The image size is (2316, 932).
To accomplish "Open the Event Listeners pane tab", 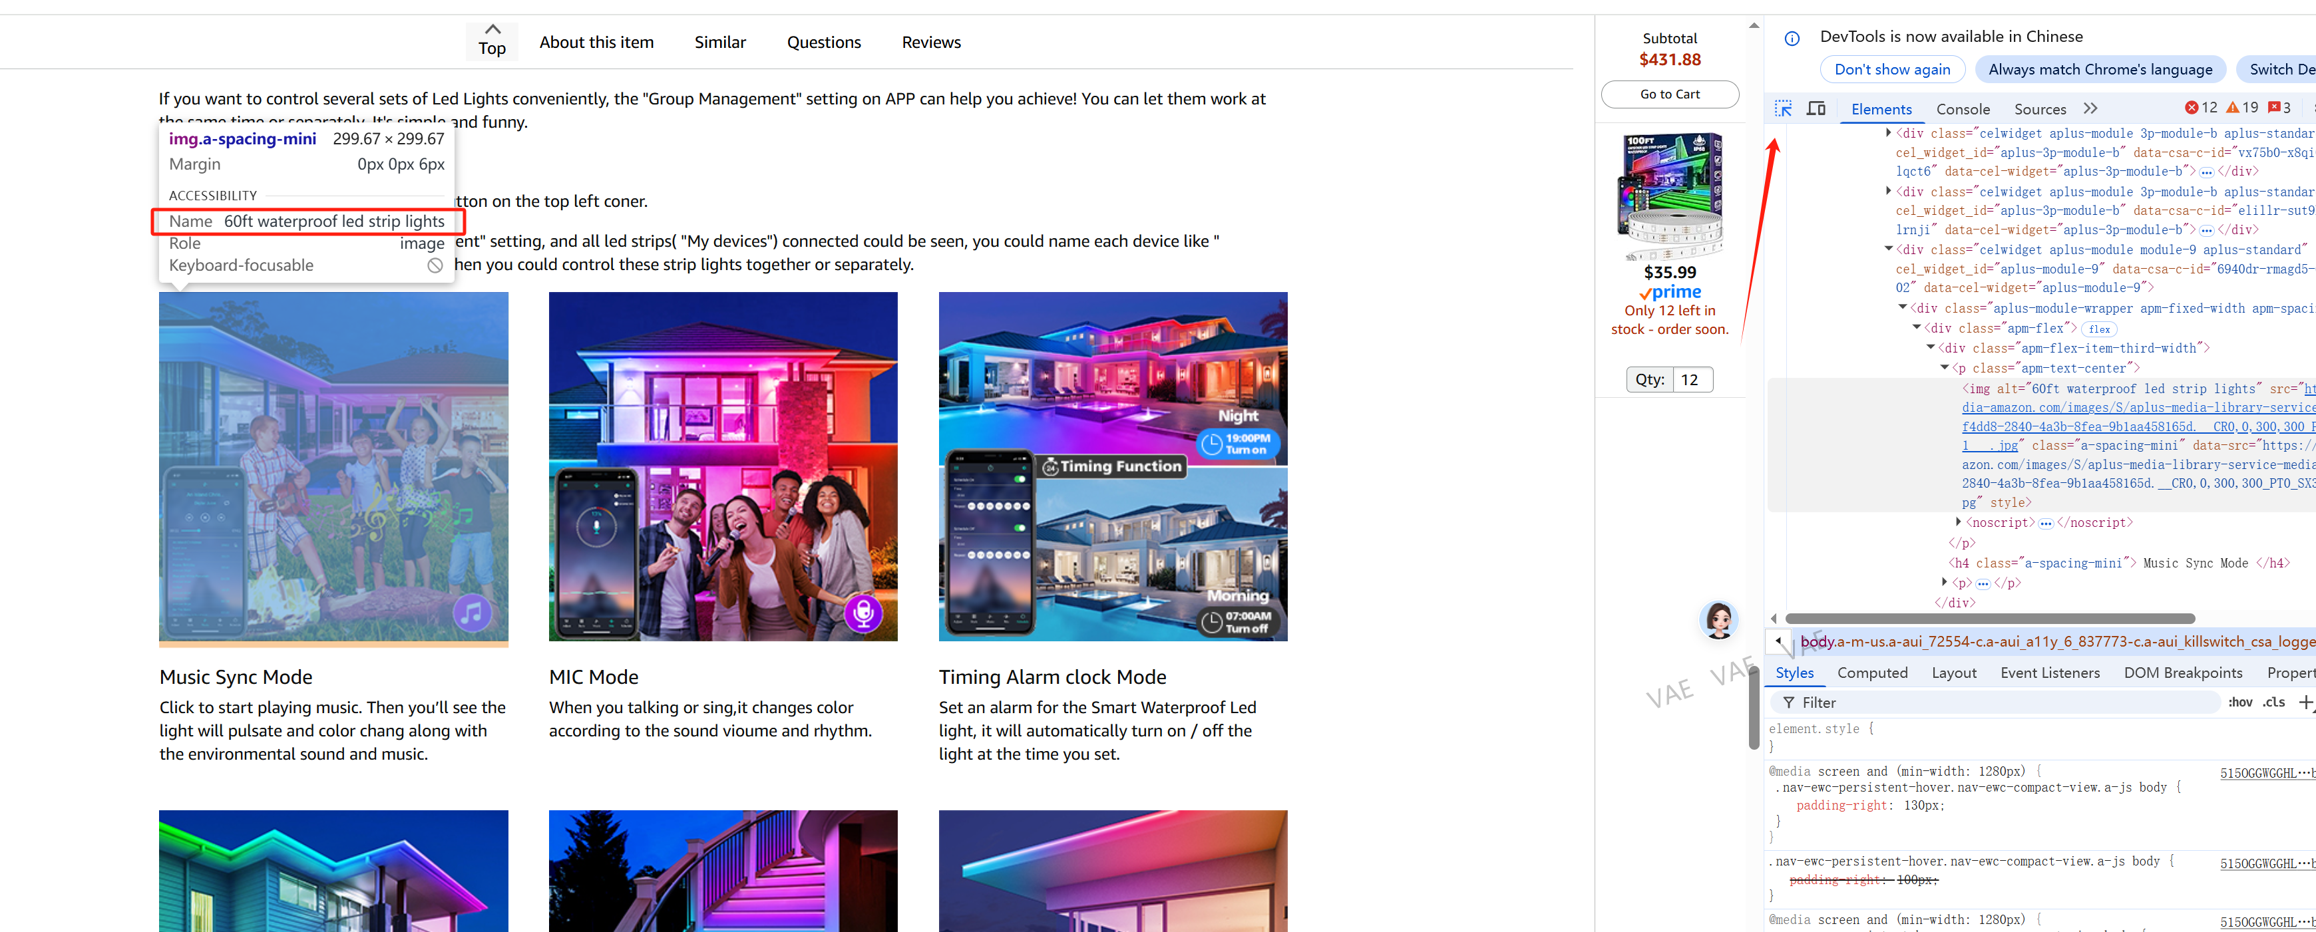I will (2050, 673).
